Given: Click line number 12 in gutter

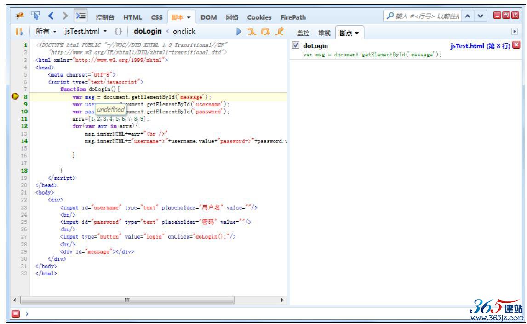Looking at the screenshot, I should (x=24, y=126).
